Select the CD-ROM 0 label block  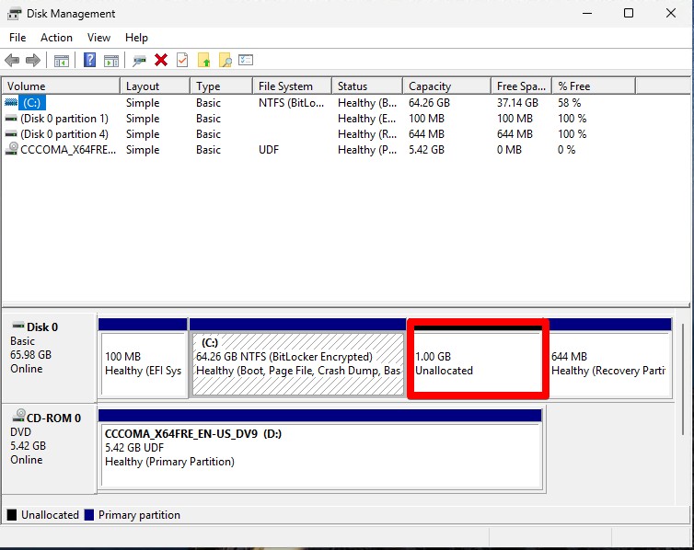(x=50, y=448)
